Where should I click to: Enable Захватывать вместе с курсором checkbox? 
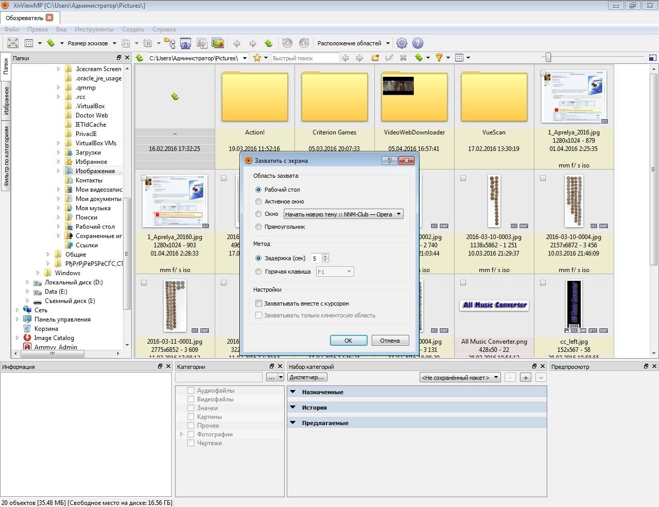tap(259, 303)
